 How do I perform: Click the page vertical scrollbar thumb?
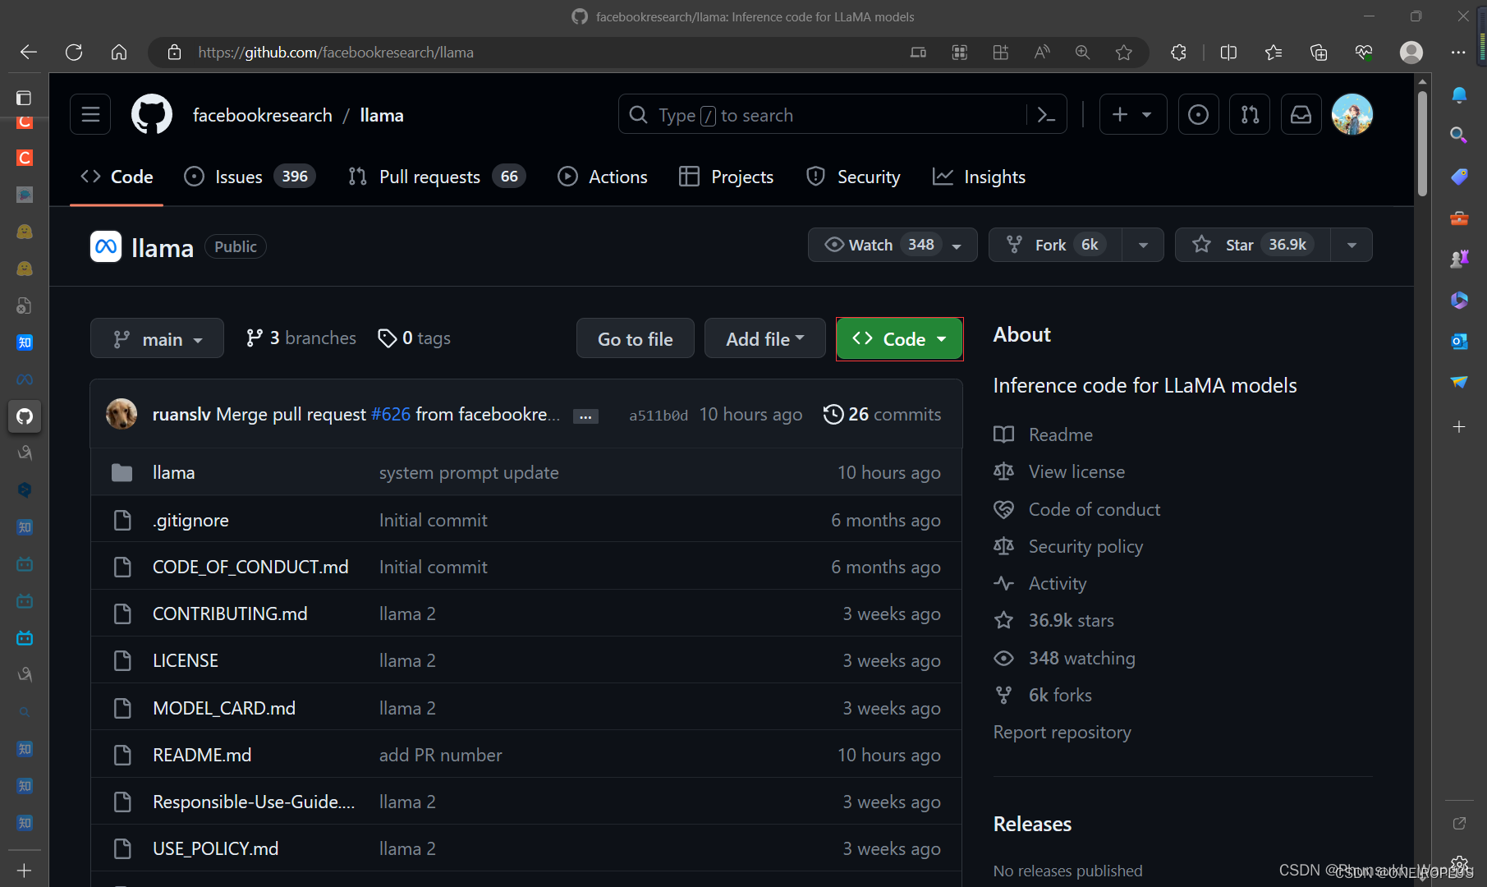coord(1422,144)
